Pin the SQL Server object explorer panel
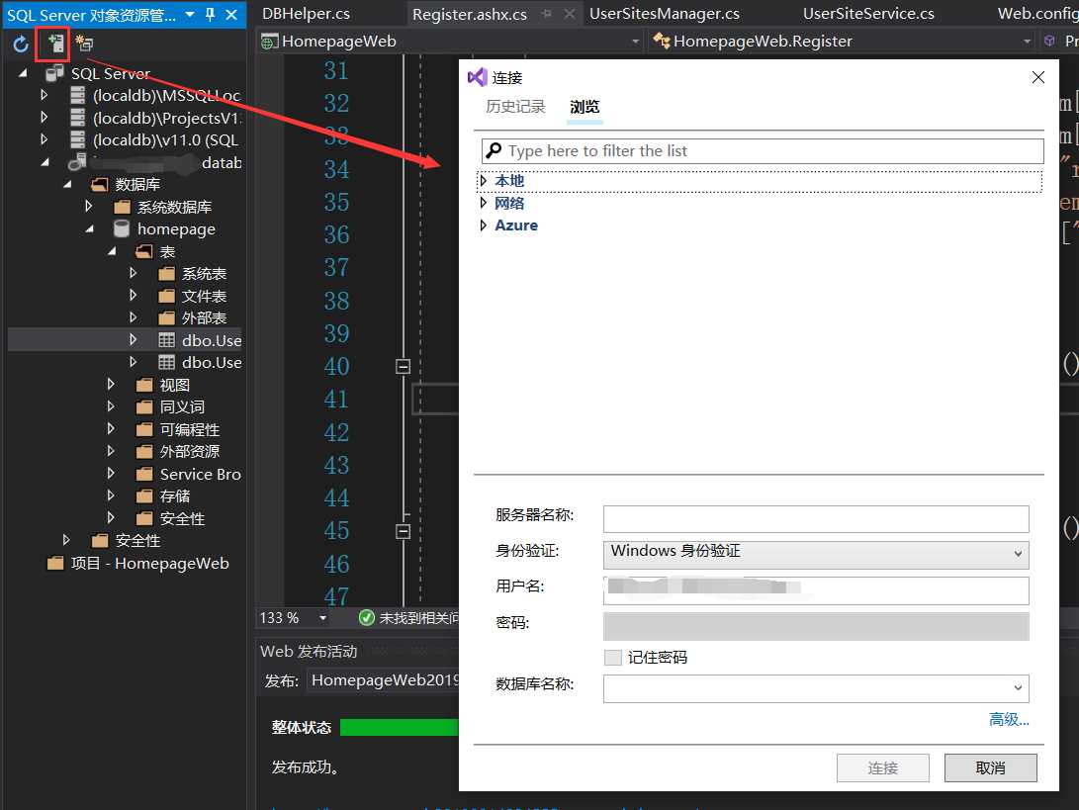 [x=211, y=15]
